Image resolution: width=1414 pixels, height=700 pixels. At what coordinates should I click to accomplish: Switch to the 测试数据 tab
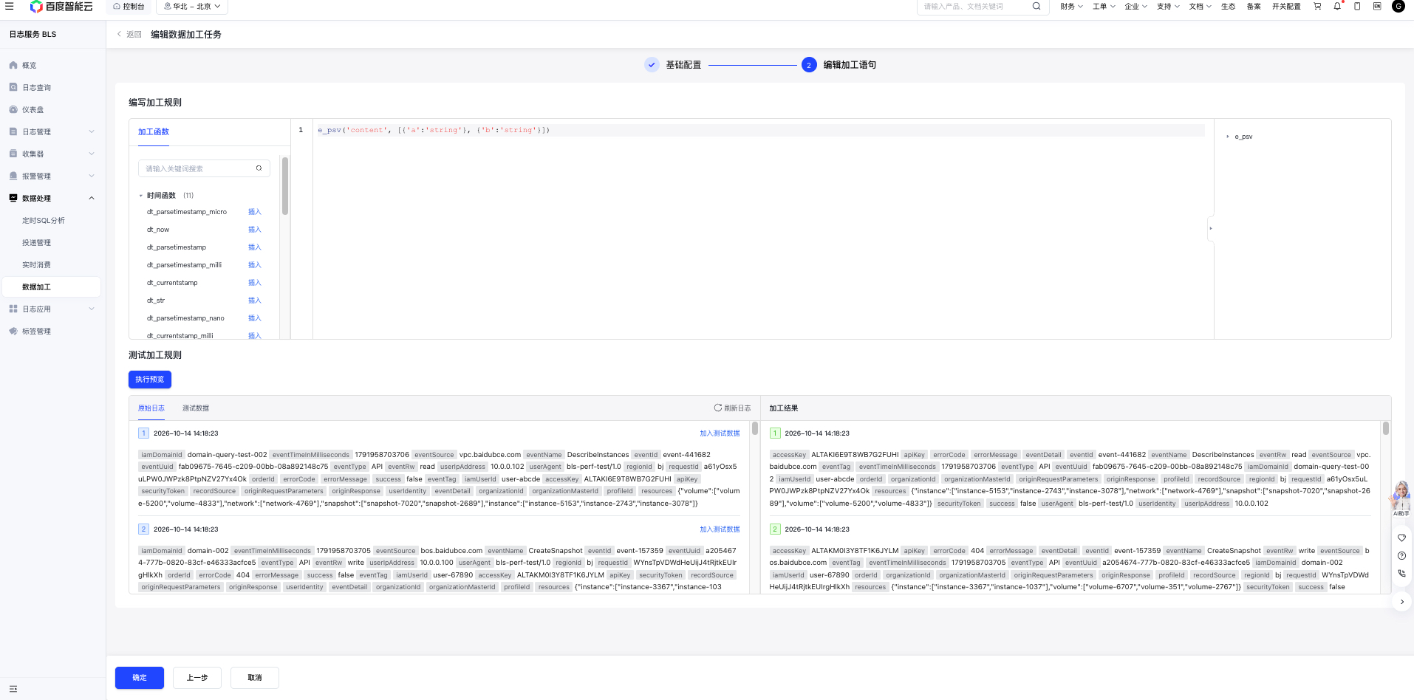click(196, 408)
